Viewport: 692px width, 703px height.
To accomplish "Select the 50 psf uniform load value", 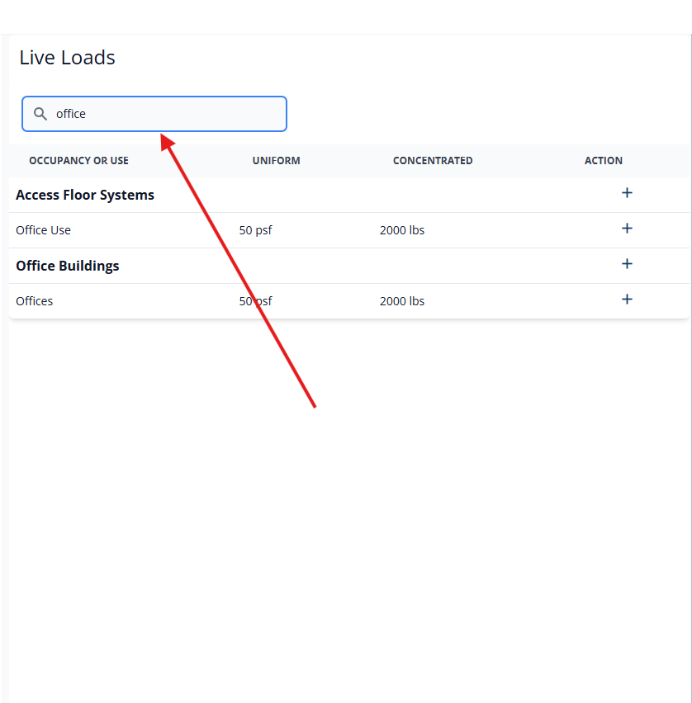I will point(256,229).
